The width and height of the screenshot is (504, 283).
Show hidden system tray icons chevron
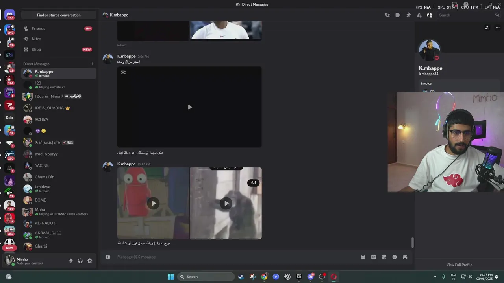point(435,277)
